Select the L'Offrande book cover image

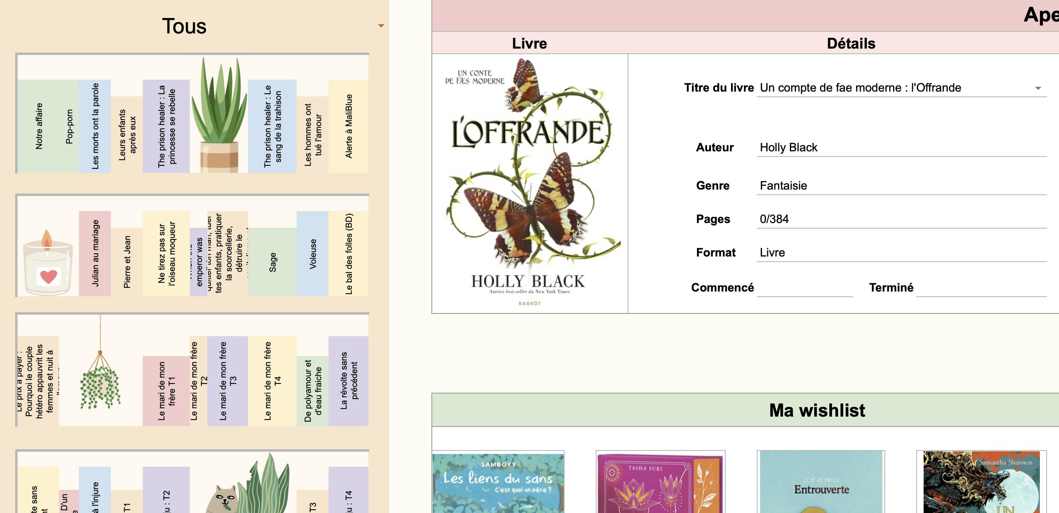[529, 183]
